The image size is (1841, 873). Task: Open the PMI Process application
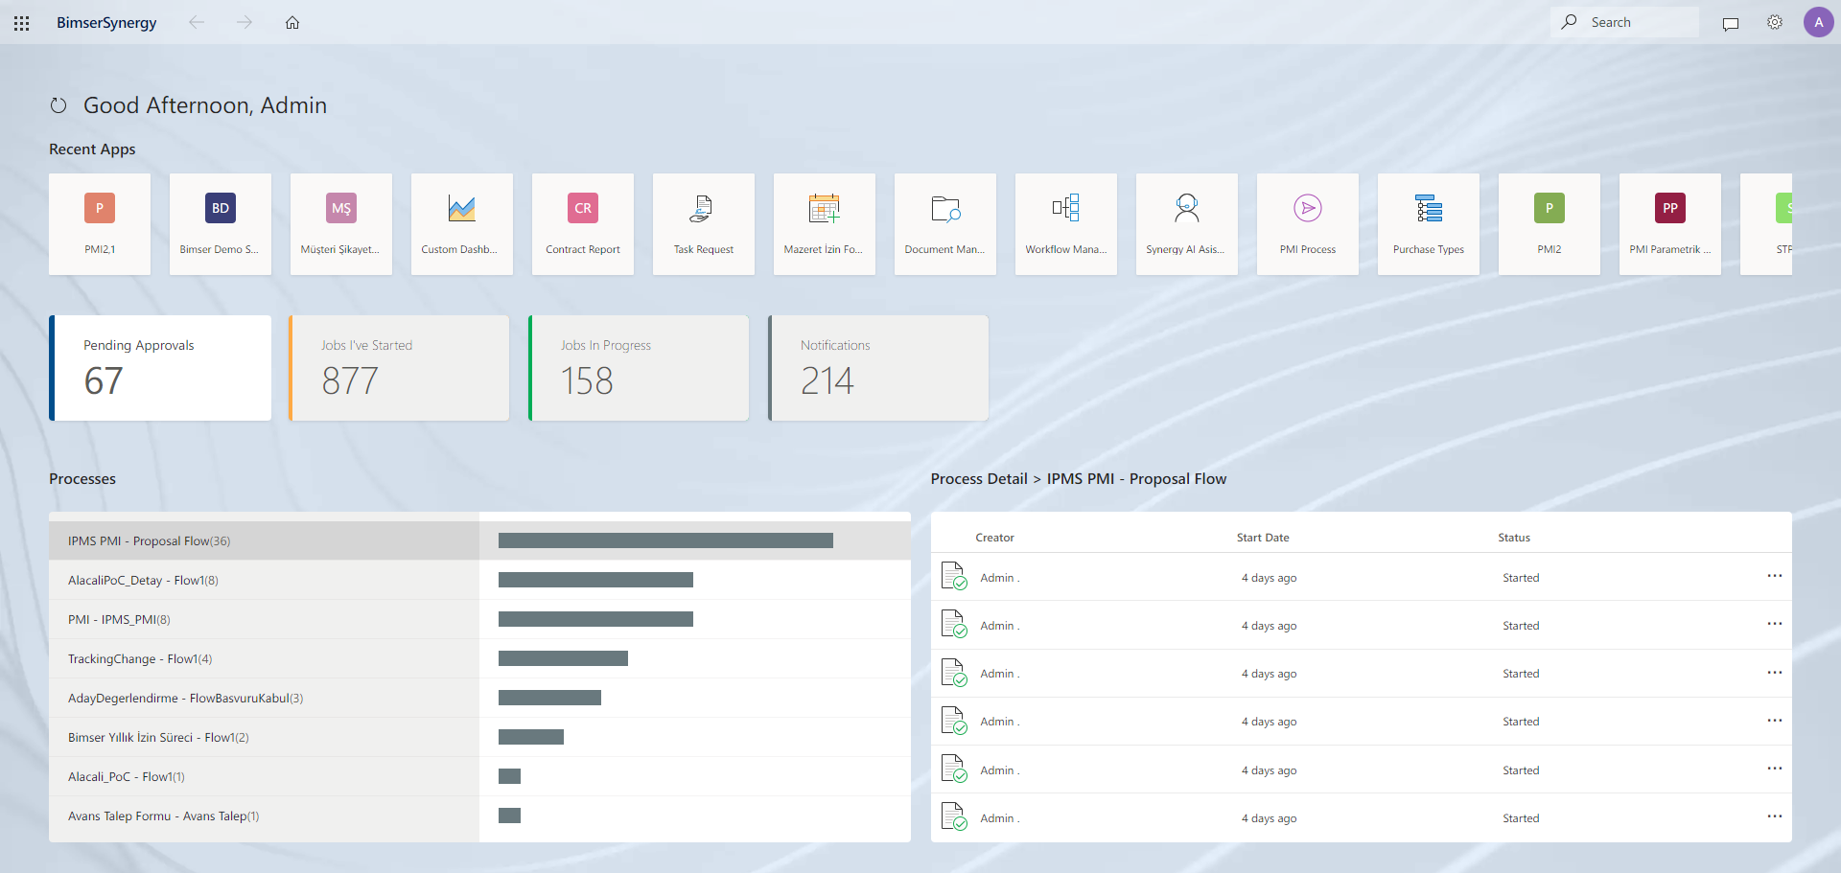[1307, 223]
